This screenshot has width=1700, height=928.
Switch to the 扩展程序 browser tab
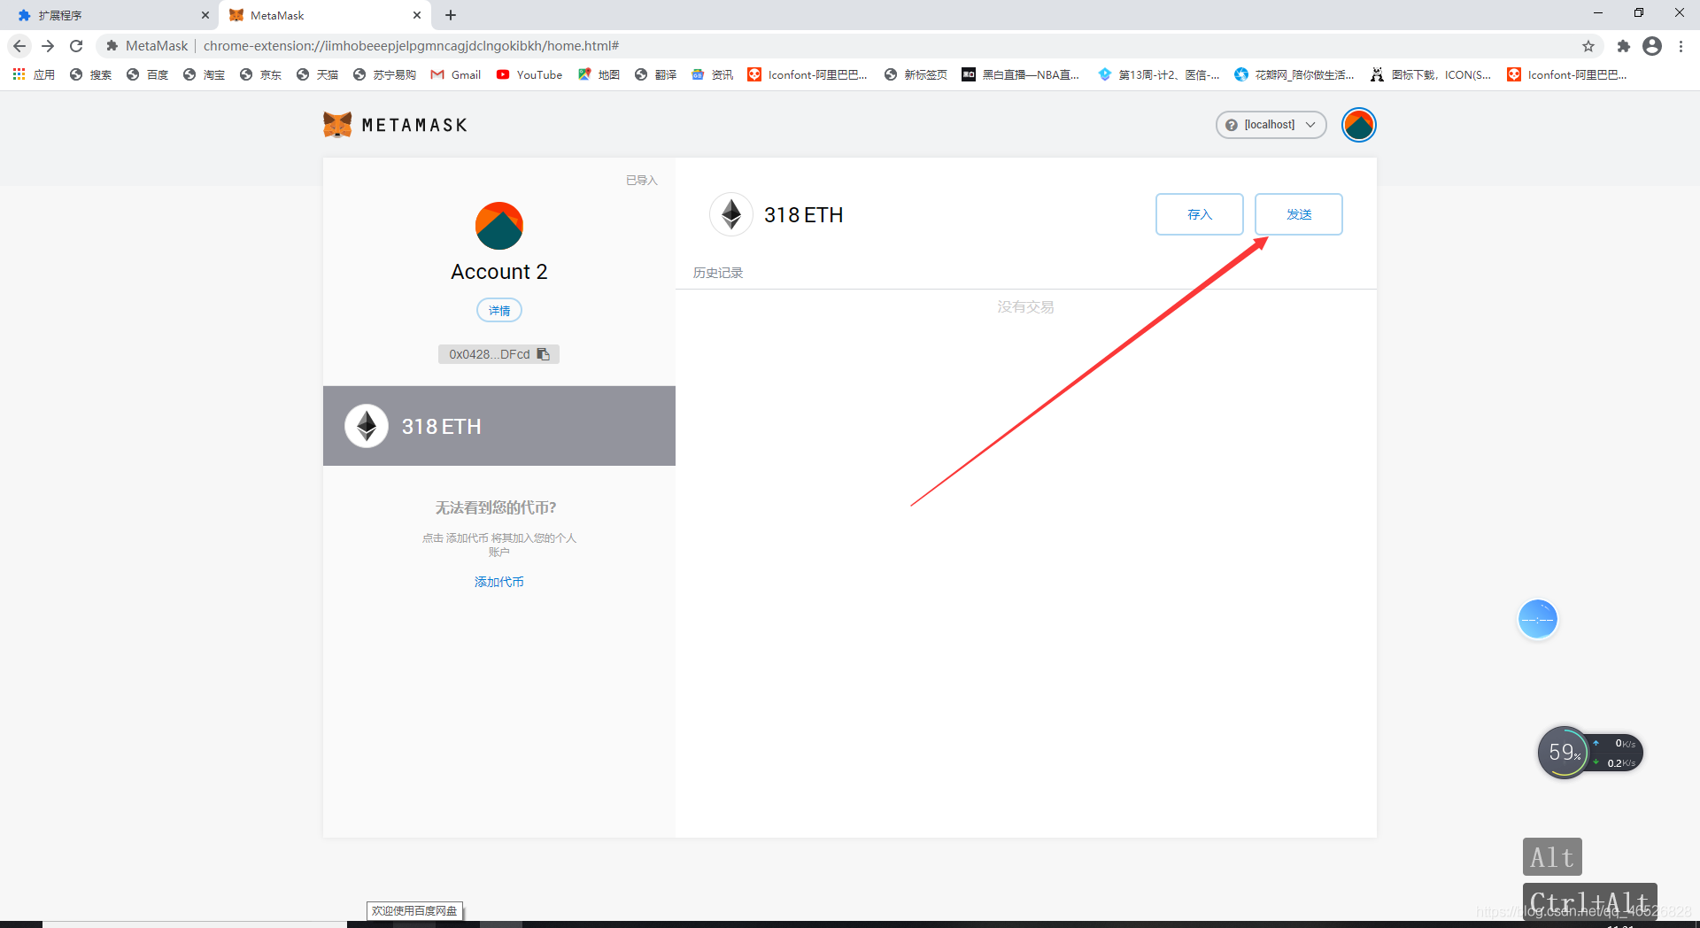112,15
